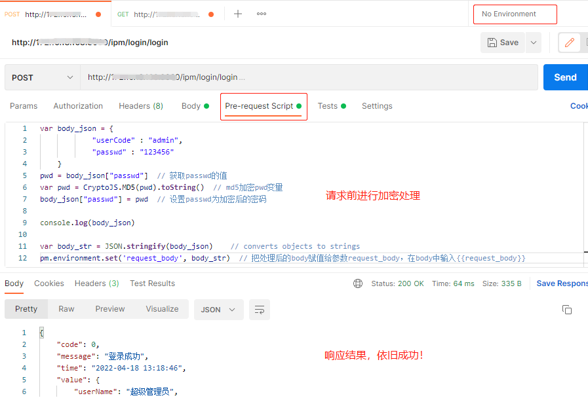Viewport: 588px width, 400px height.
Task: Switch response view to Raw
Action: pos(66,309)
